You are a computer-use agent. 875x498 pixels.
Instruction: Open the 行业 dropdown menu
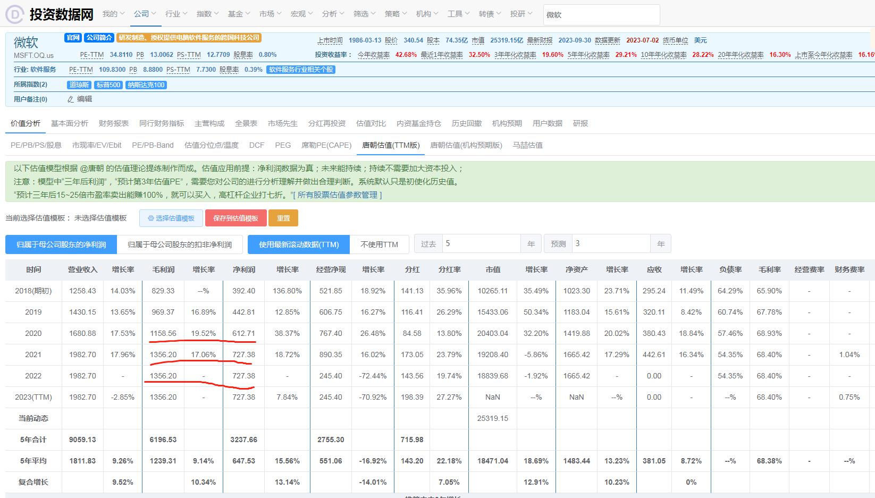click(176, 14)
